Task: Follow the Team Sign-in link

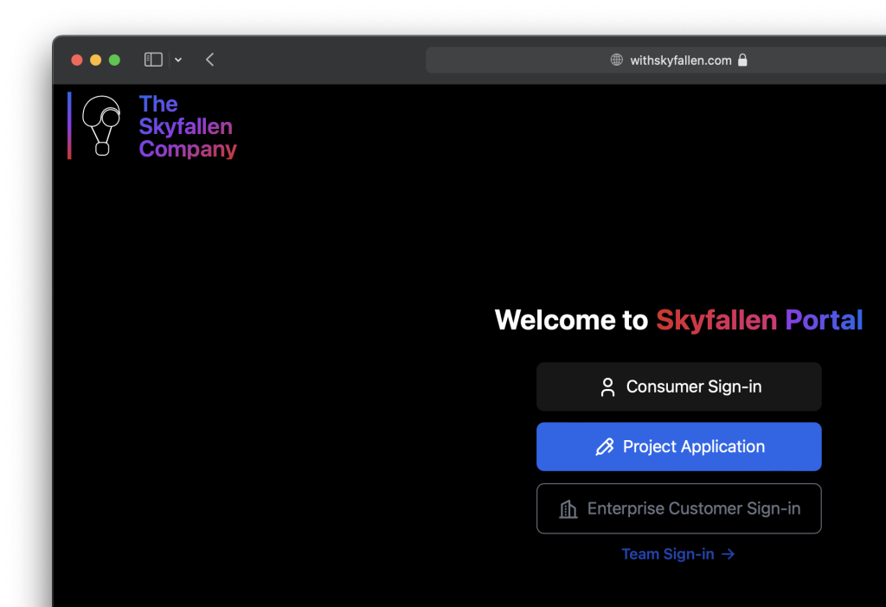Action: [668, 554]
